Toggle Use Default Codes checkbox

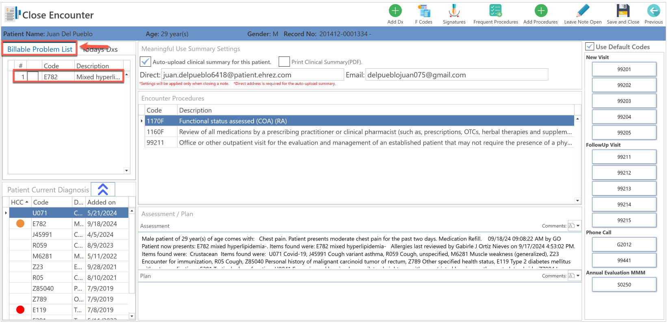590,46
